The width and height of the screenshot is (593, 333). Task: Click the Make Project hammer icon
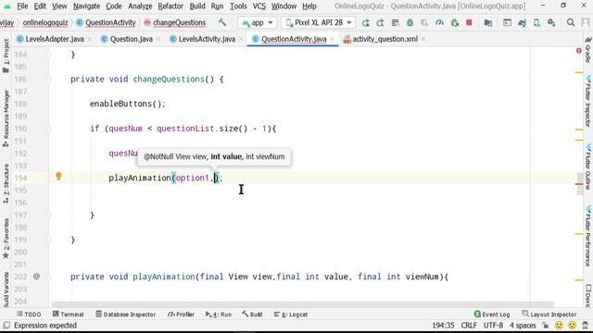click(x=222, y=22)
